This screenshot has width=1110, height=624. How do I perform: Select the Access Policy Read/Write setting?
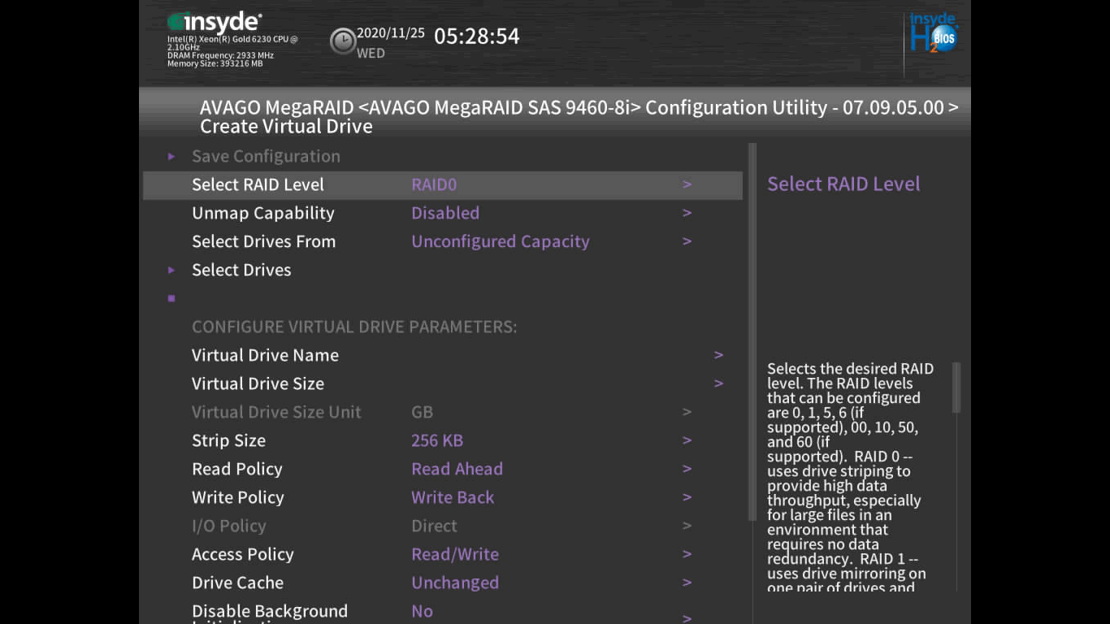click(x=455, y=554)
